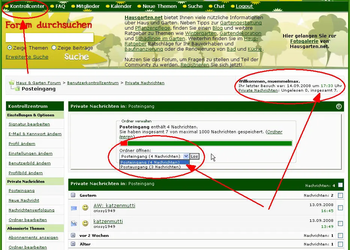Tick the vor 2 Wochen group checkbox

point(340,235)
